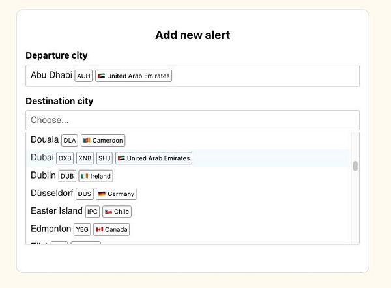This screenshot has height=288, width=391.
Task: Click the Ireland flag icon beside Dublin
Action: pos(84,176)
